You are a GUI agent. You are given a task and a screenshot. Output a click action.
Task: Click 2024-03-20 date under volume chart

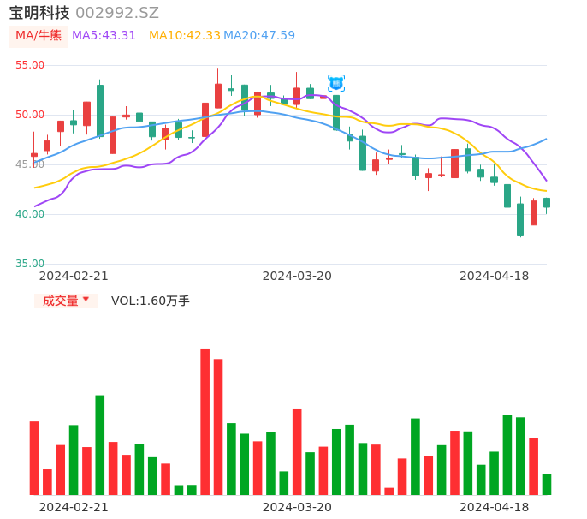pos(297,507)
